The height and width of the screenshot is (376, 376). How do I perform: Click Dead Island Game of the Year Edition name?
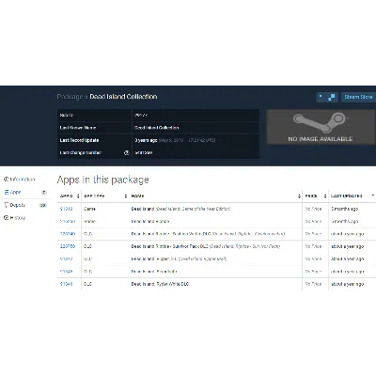180,209
